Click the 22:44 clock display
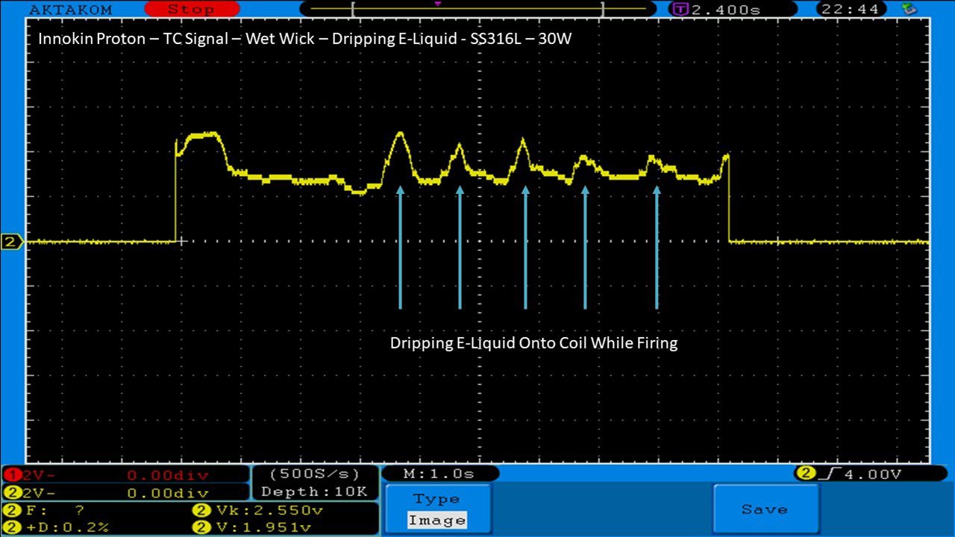955x537 pixels. pos(851,10)
